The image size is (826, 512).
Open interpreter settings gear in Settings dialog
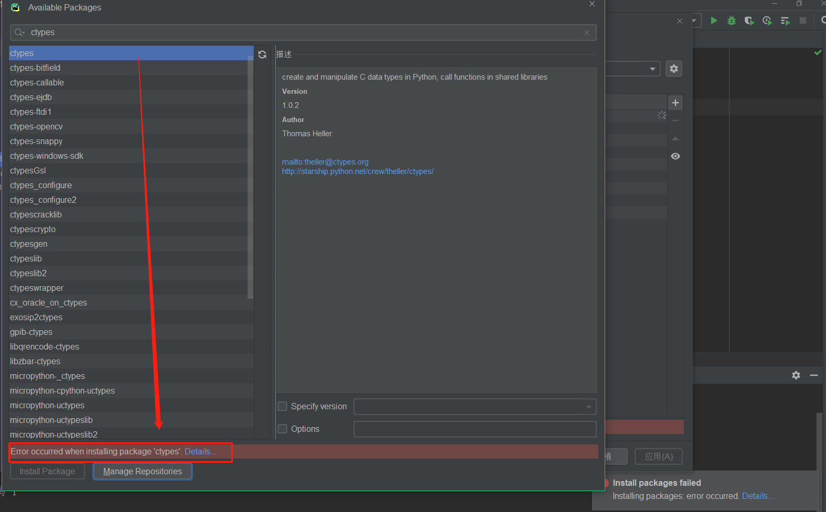[x=674, y=69]
